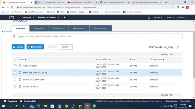Switch to the AWSCLI/main.yml GitHub browser tab
This screenshot has height=109, width=195.
coord(115,2)
